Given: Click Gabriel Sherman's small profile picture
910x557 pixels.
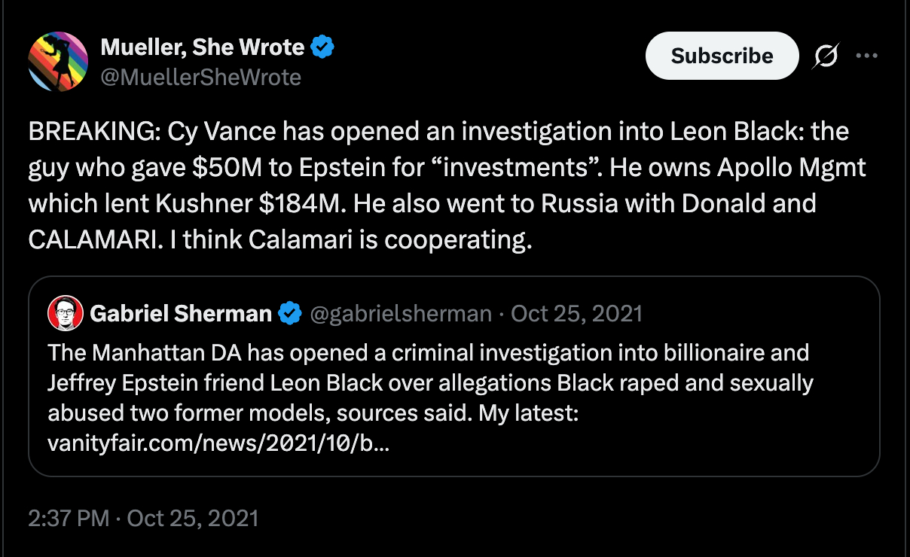Looking at the screenshot, I should pyautogui.click(x=65, y=312).
